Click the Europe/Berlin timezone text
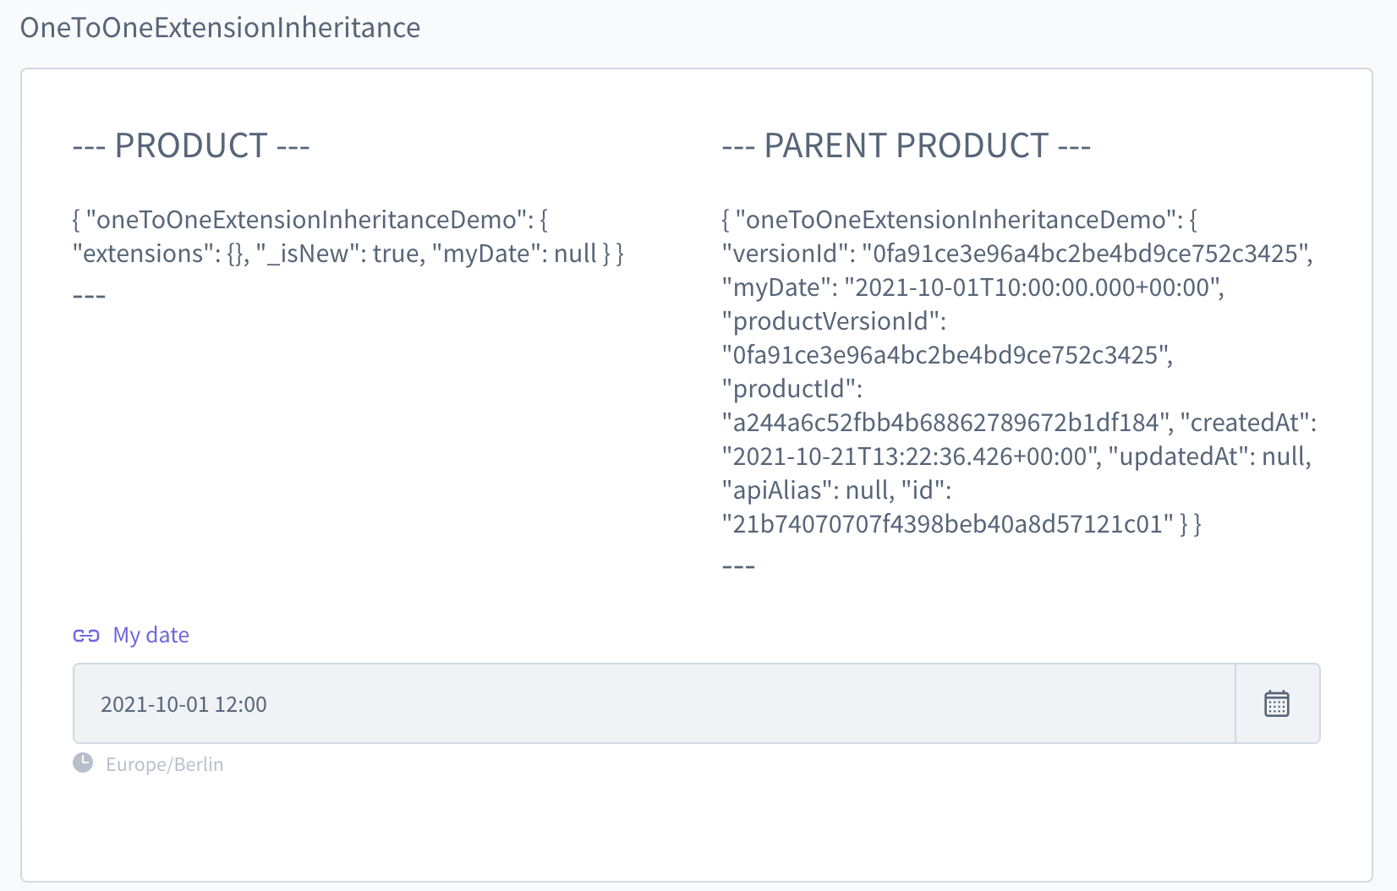Viewport: 1397px width, 891px height. tap(164, 763)
